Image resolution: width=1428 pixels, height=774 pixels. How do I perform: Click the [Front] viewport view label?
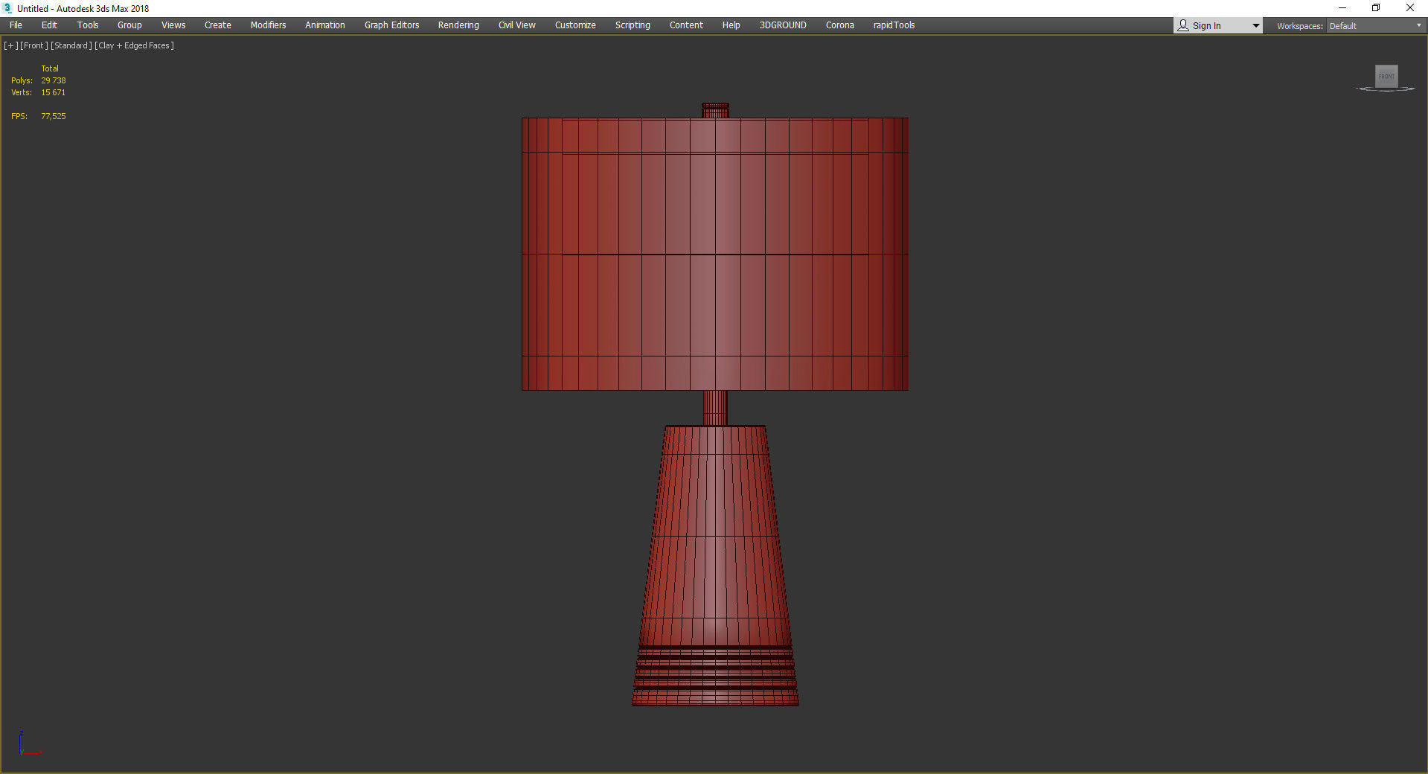coord(34,45)
